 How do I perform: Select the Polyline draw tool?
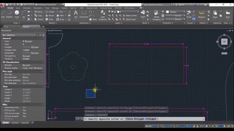[9, 14]
